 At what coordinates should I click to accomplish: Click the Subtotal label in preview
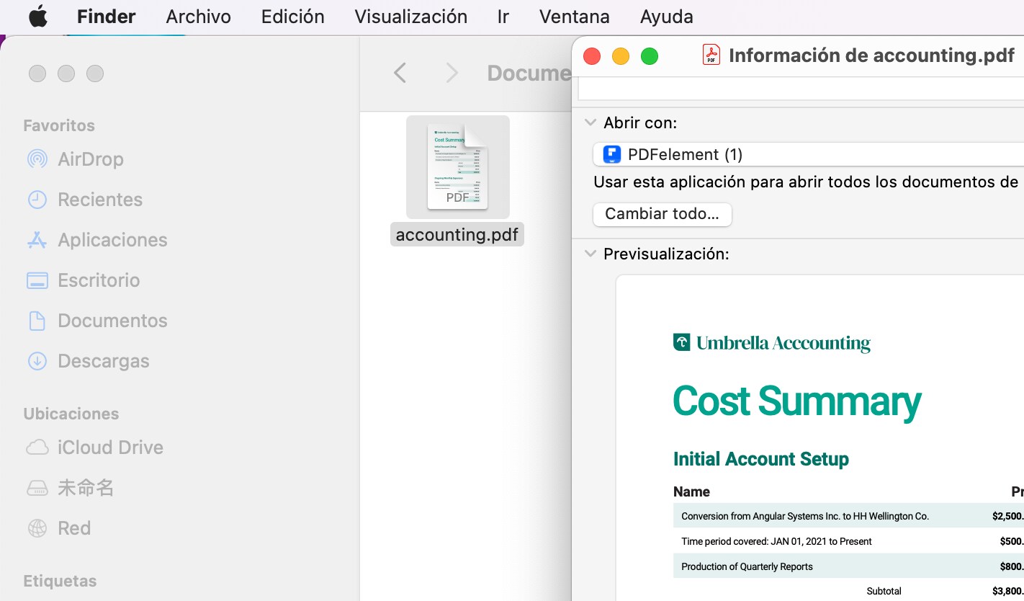(884, 591)
